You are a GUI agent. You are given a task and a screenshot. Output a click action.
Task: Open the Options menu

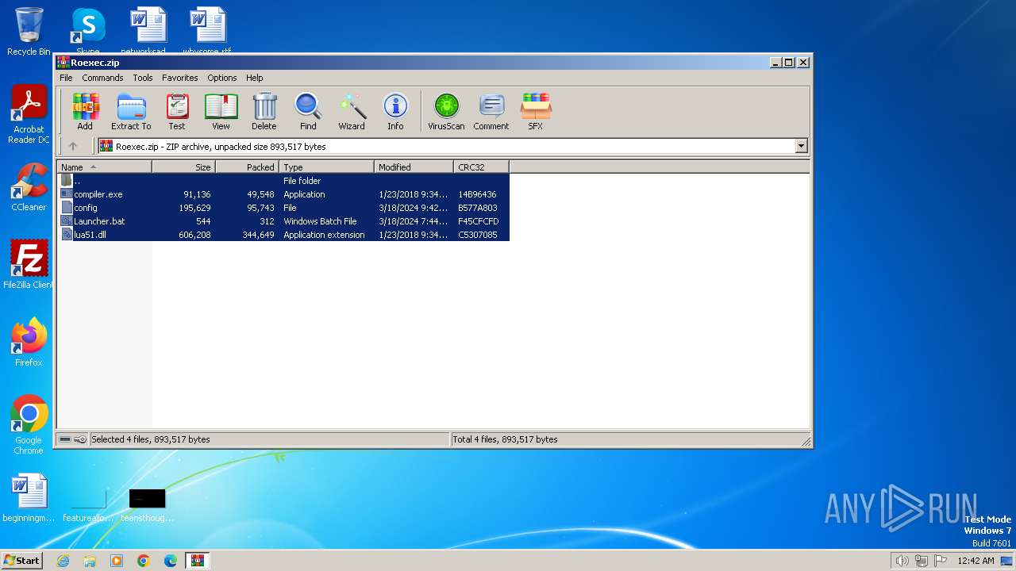222,78
